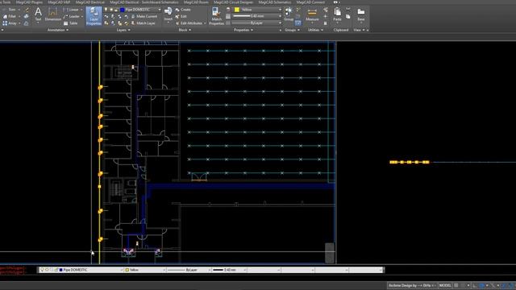516x290 pixels.
Task: Click the Match Properties tool
Action: click(216, 16)
